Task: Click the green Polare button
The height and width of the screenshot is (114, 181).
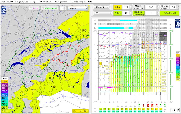Action: coord(118,13)
